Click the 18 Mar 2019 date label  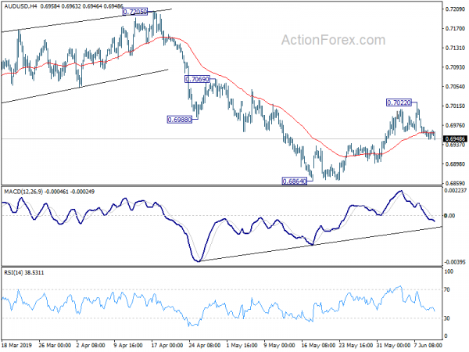tap(16, 345)
